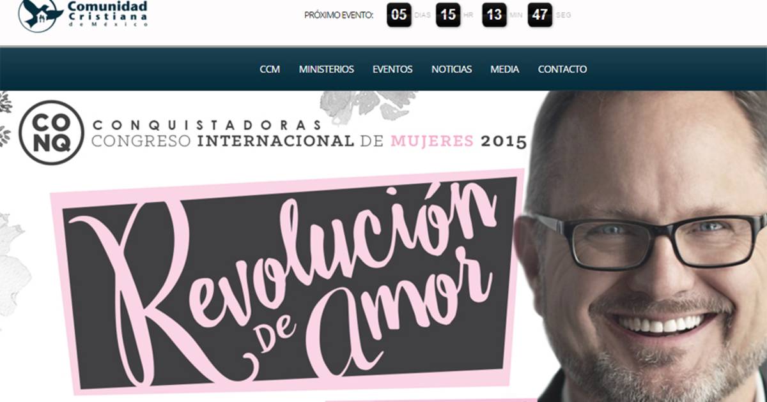Viewport: 767px width, 402px height.
Task: Click the 2015 year in the heading
Action: coord(504,141)
